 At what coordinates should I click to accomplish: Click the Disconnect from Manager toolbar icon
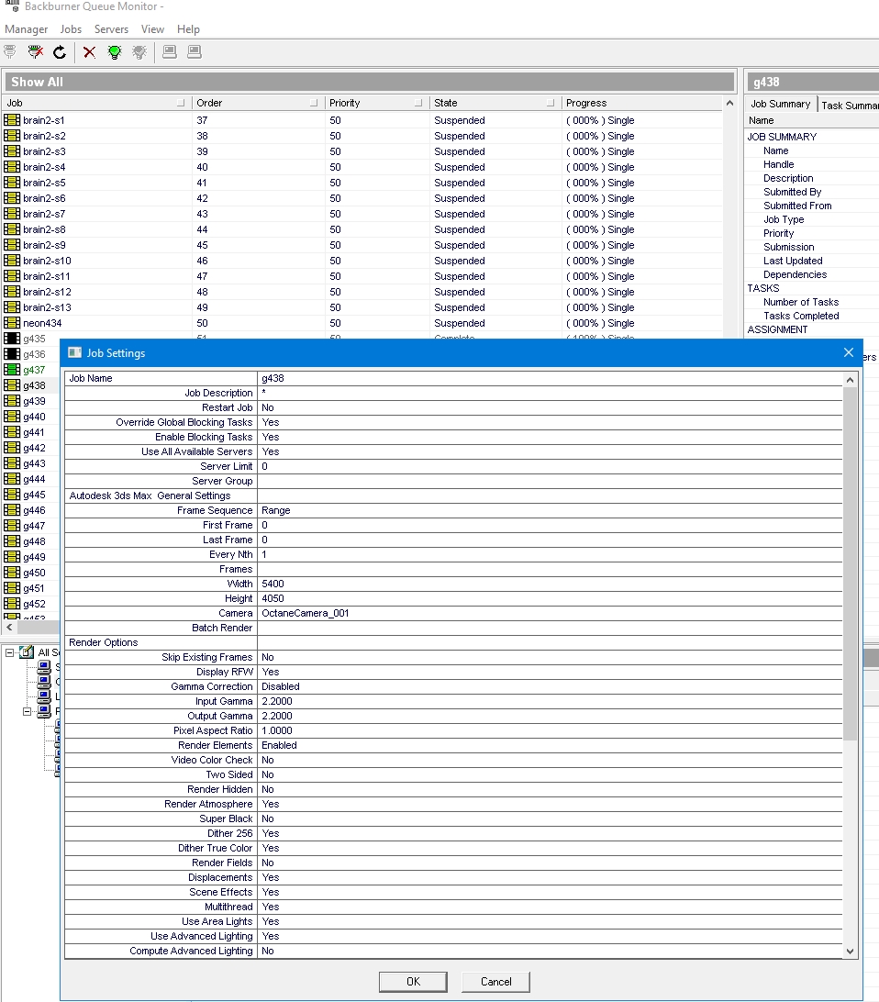point(36,52)
